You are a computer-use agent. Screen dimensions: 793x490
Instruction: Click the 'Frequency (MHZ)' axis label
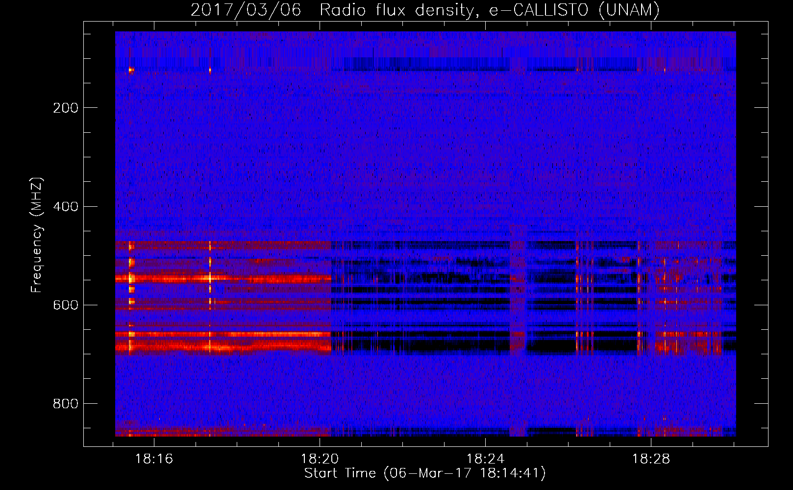pyautogui.click(x=37, y=235)
